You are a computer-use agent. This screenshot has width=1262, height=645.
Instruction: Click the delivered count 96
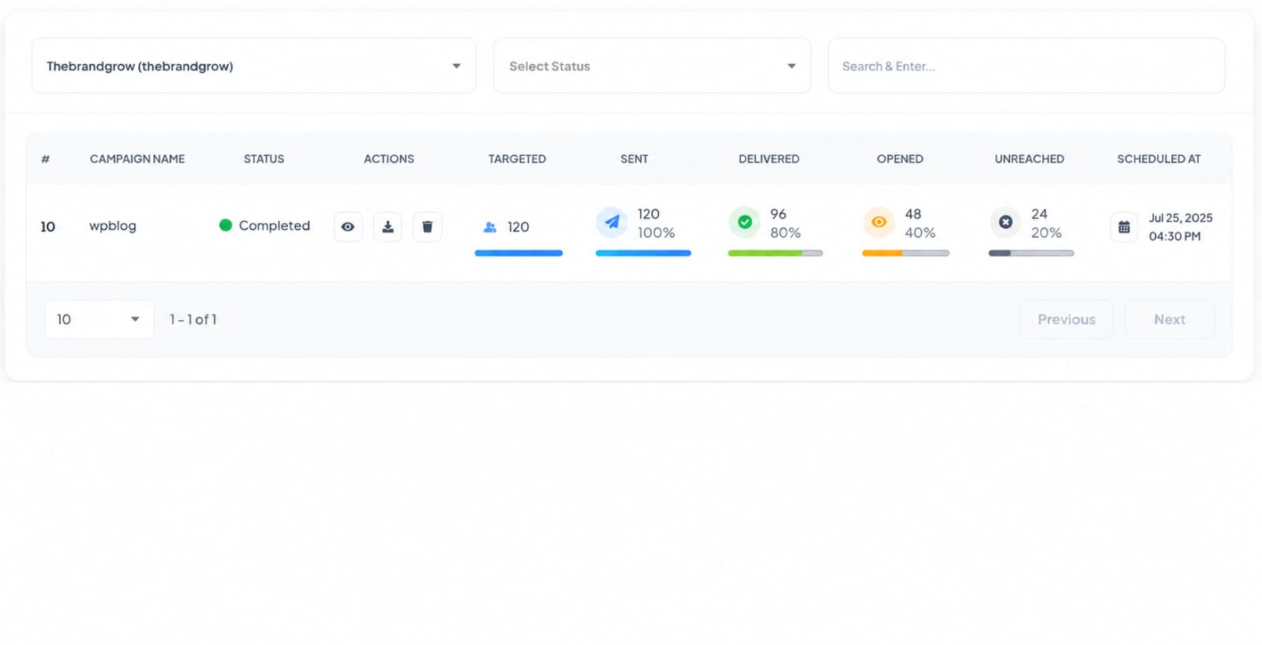coord(778,214)
